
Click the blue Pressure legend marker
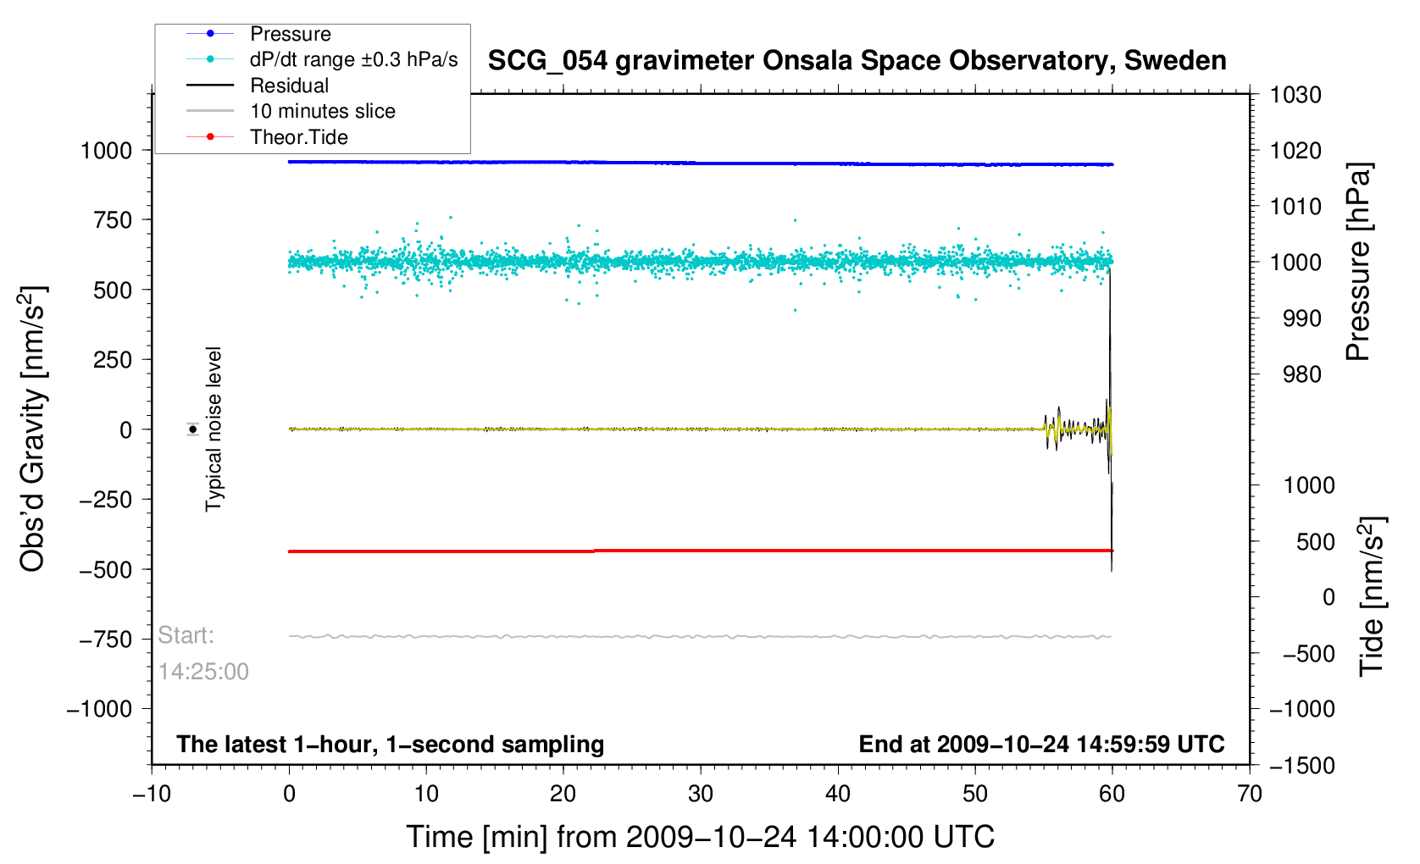click(x=210, y=34)
